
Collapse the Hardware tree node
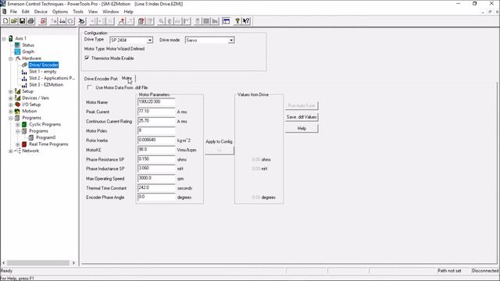pyautogui.click(x=10, y=59)
